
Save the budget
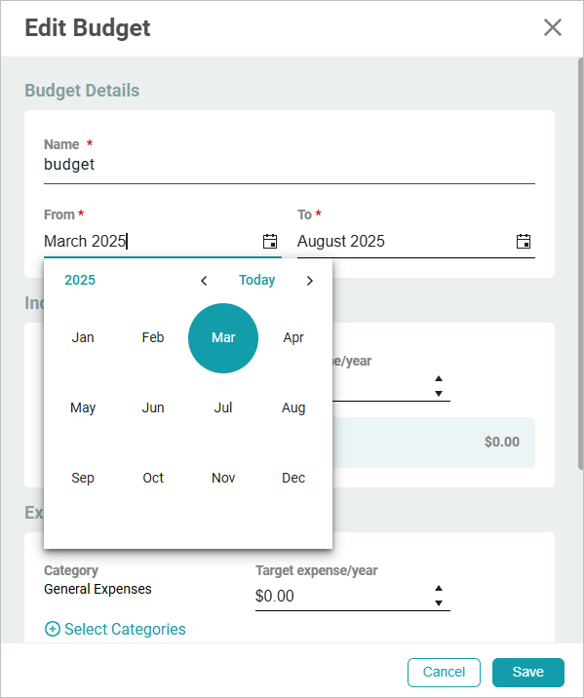527,673
